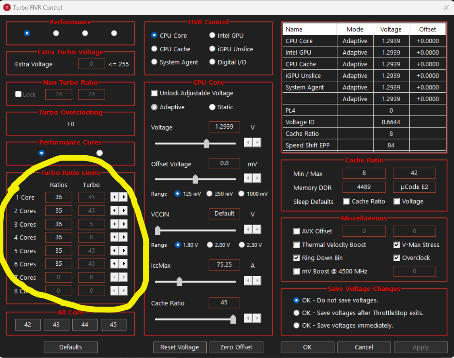Click the Cancel button
Image resolution: width=454 pixels, height=358 pixels.
(364, 347)
